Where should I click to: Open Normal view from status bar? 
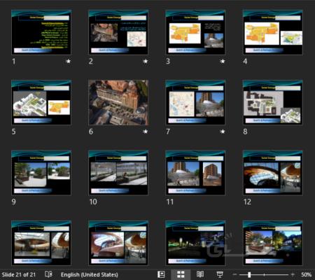pyautogui.click(x=161, y=274)
